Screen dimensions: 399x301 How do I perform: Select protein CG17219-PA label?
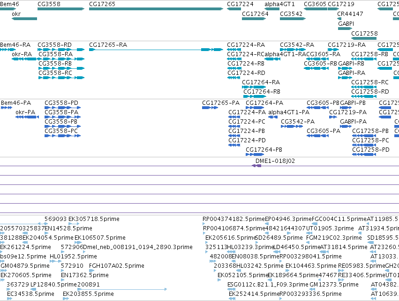click(x=348, y=112)
